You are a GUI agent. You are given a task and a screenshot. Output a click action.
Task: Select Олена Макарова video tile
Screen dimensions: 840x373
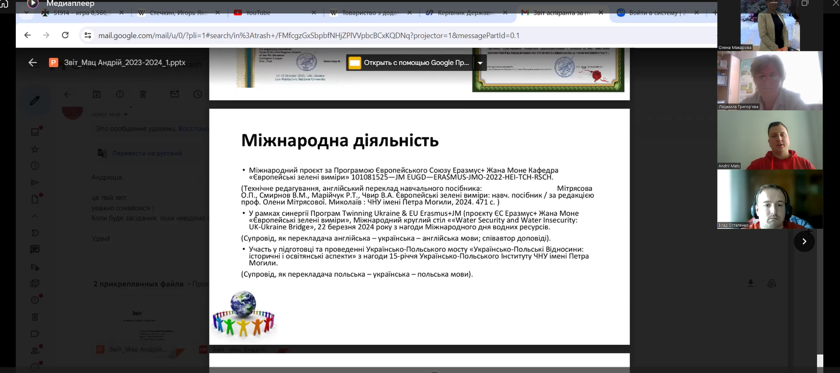click(x=770, y=25)
